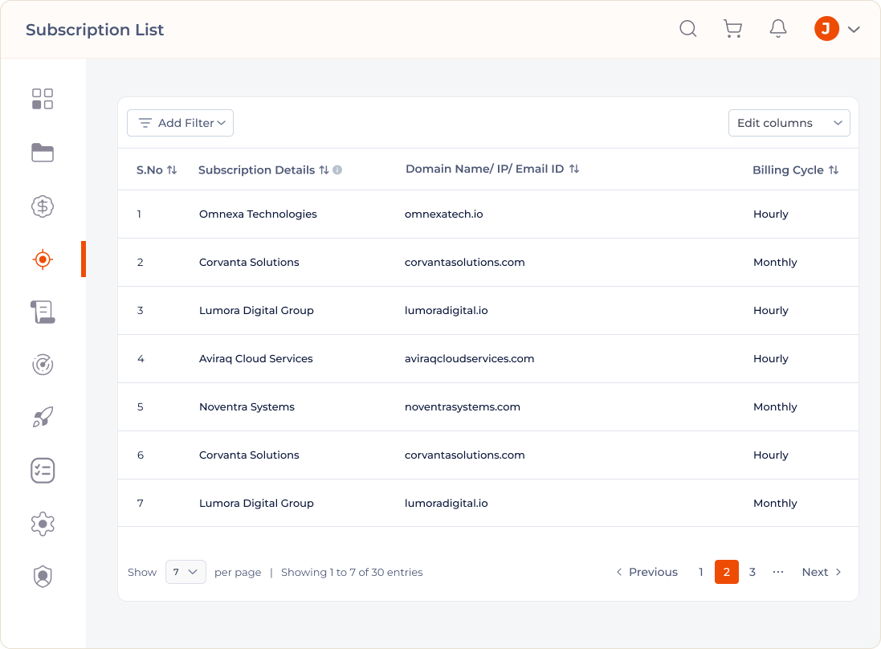The image size is (881, 649).
Task: Go to page 3
Action: click(x=753, y=572)
